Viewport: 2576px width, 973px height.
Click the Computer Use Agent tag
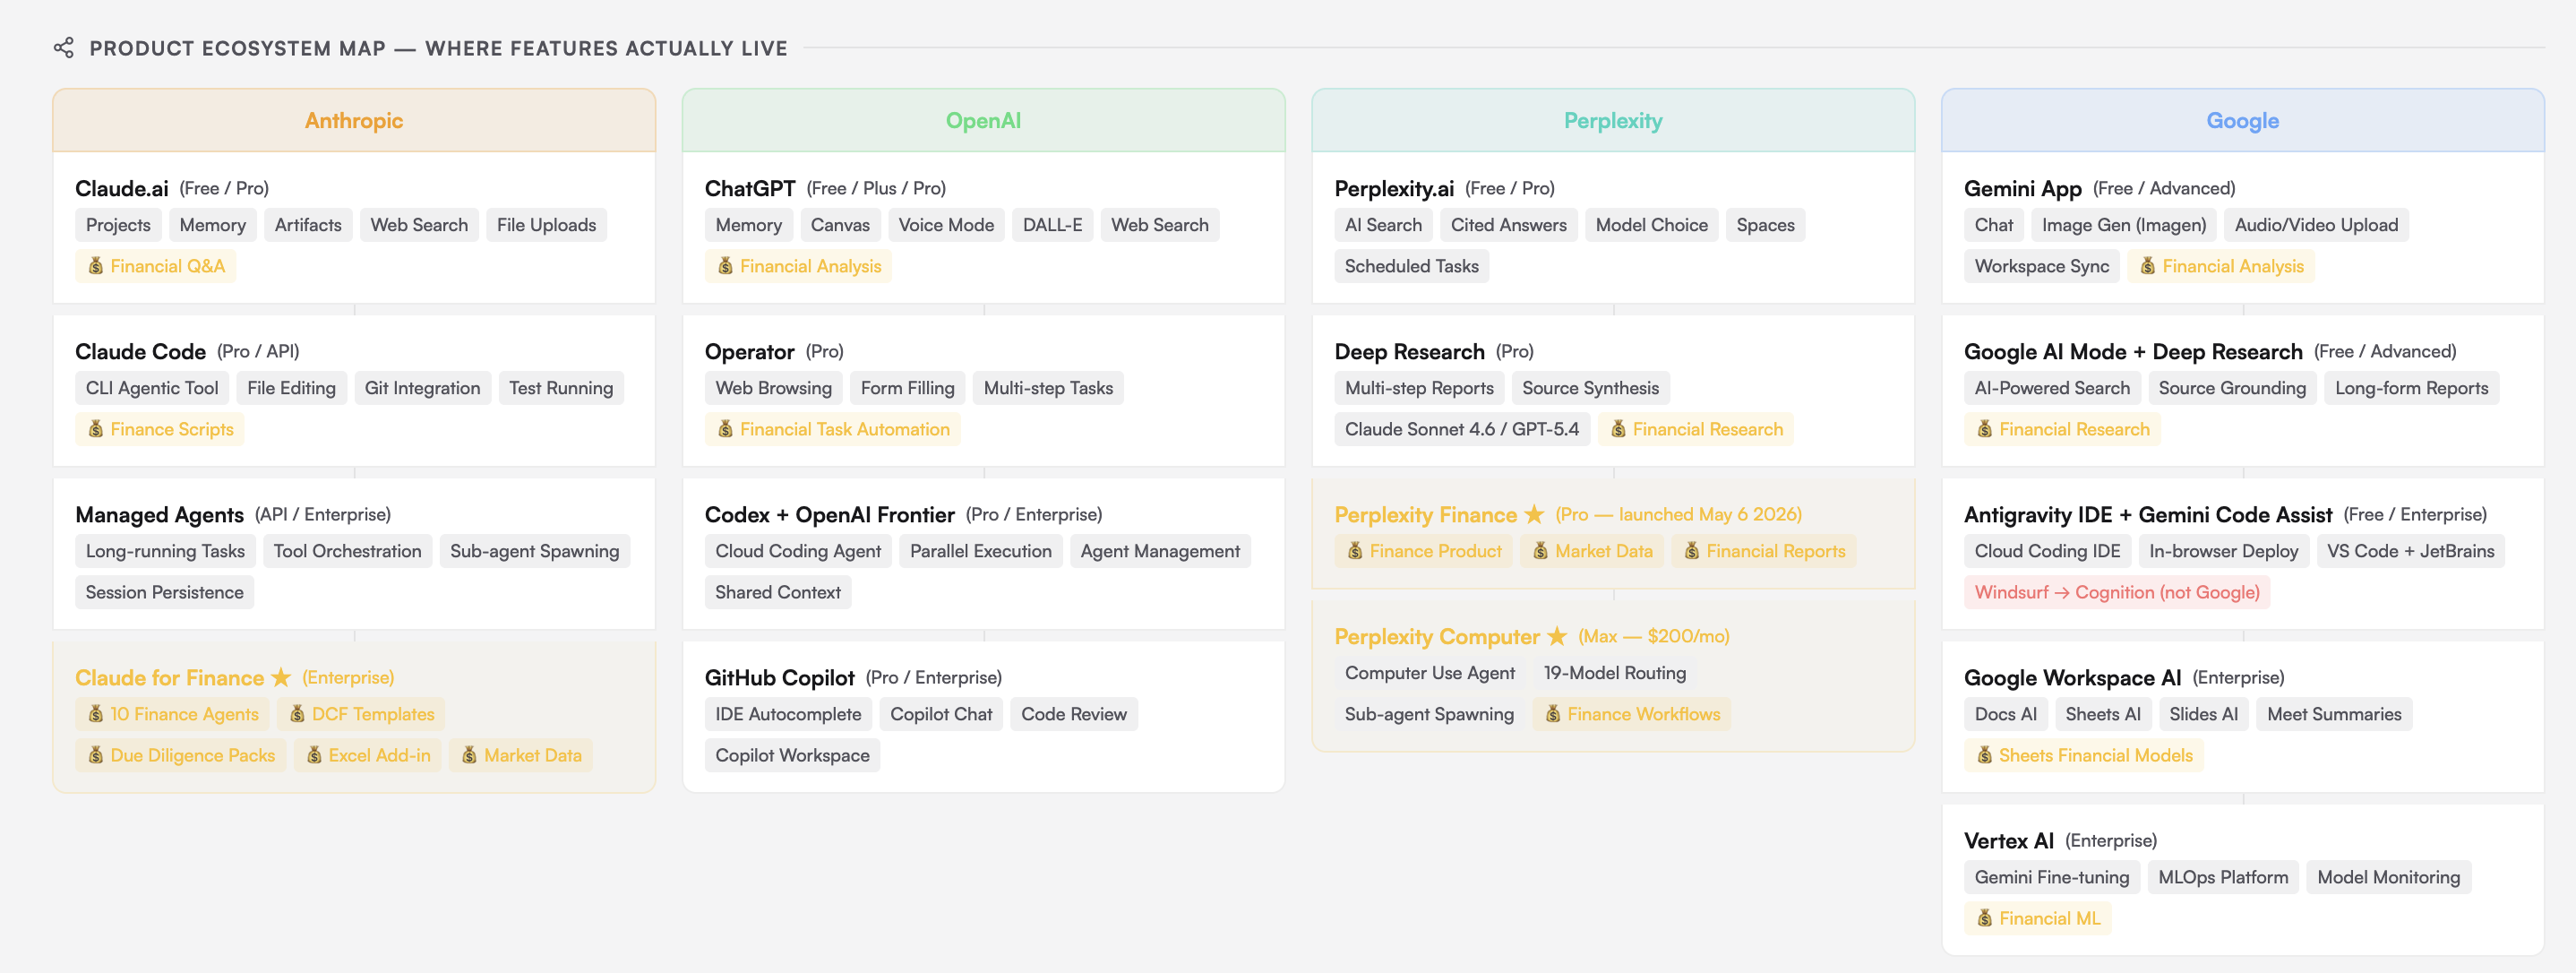pos(1430,673)
